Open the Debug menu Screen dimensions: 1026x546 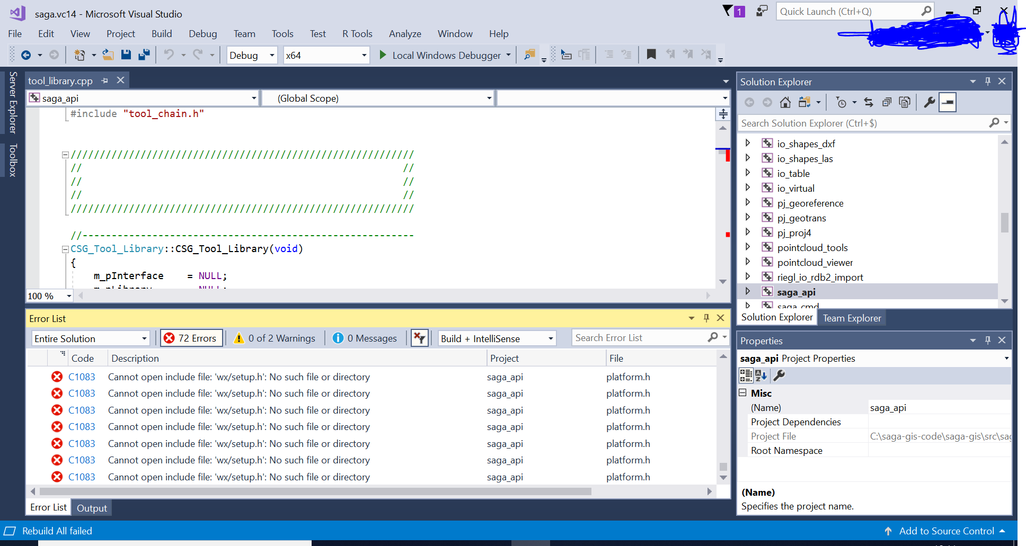pos(203,34)
